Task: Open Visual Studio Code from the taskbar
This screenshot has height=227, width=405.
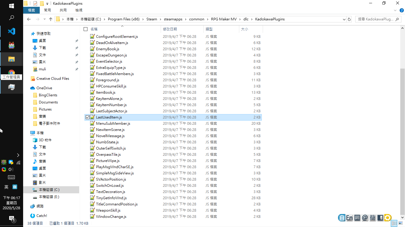Action: click(11, 31)
